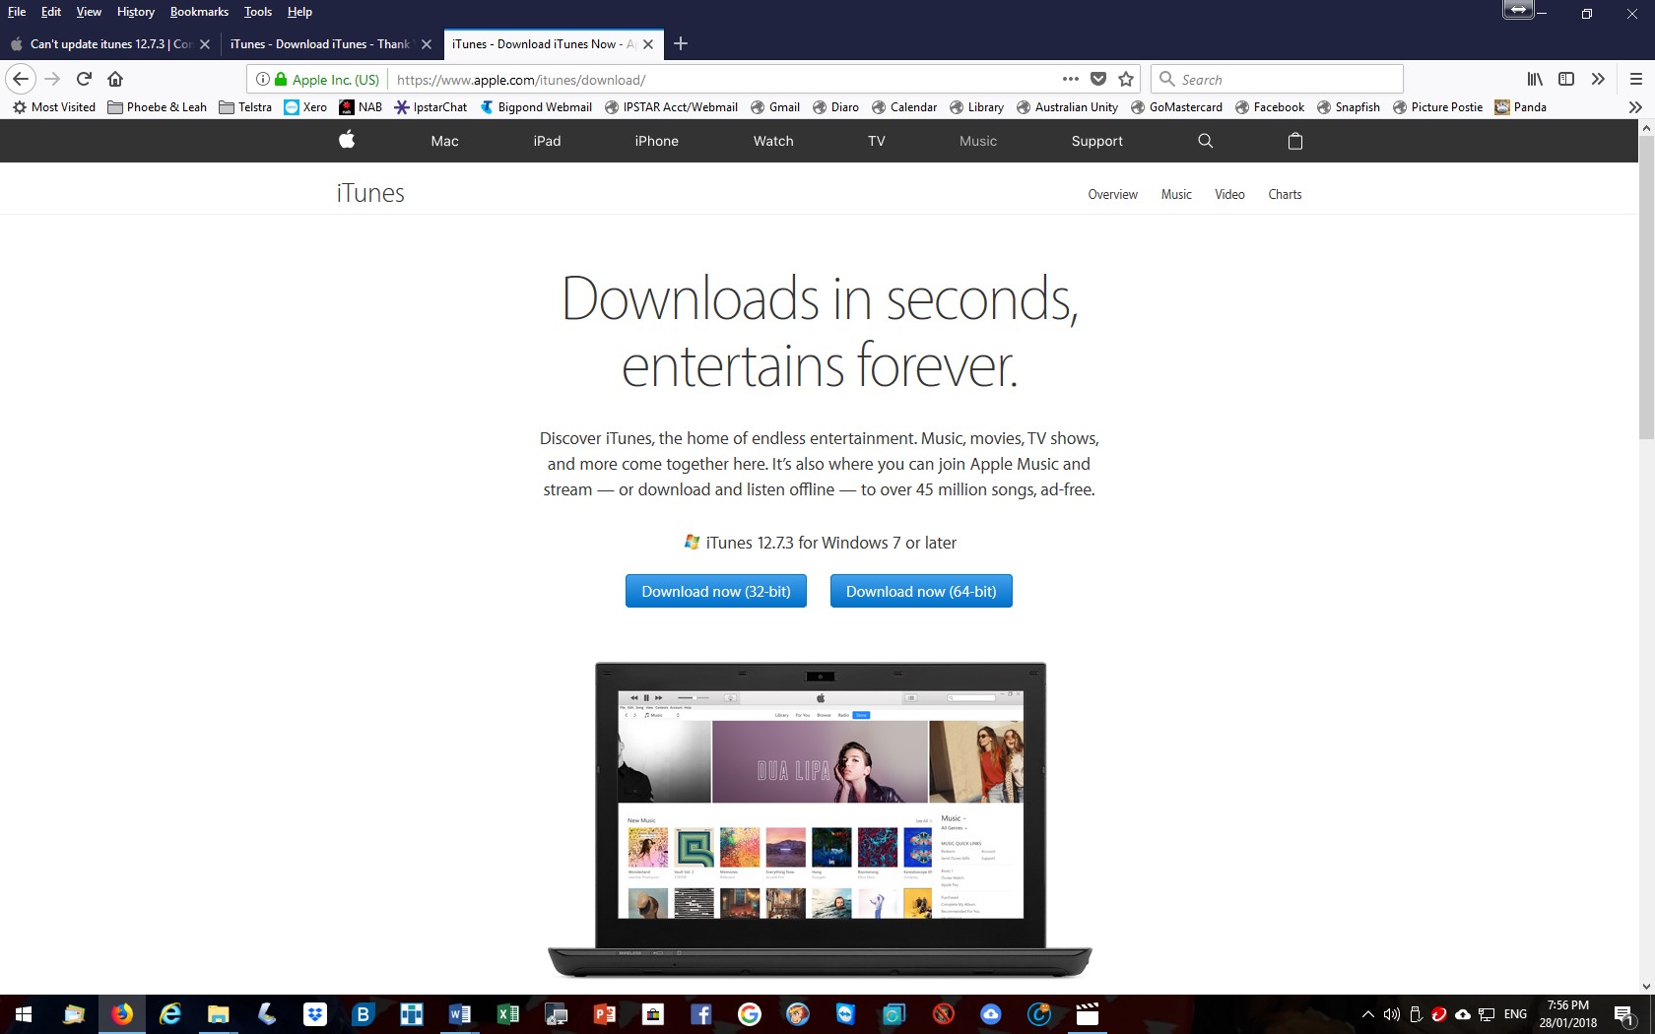
Task: Go to TV in Apple navigation
Action: pyautogui.click(x=877, y=141)
